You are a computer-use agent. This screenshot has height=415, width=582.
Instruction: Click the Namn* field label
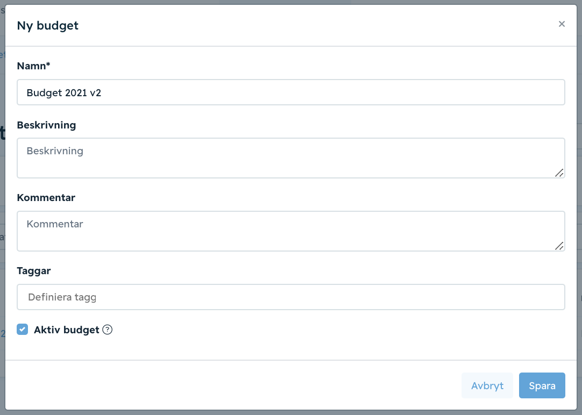[33, 66]
